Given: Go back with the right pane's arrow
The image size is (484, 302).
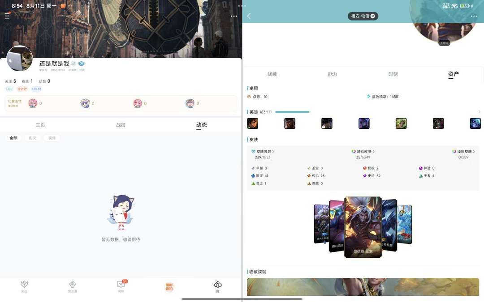Looking at the screenshot, I should [249, 16].
